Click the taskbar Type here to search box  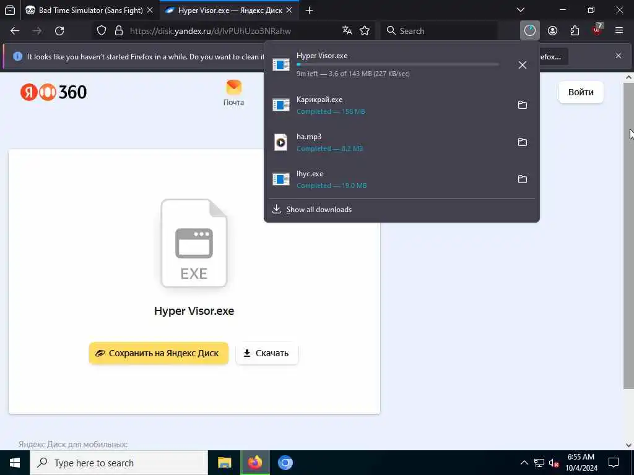(119, 463)
